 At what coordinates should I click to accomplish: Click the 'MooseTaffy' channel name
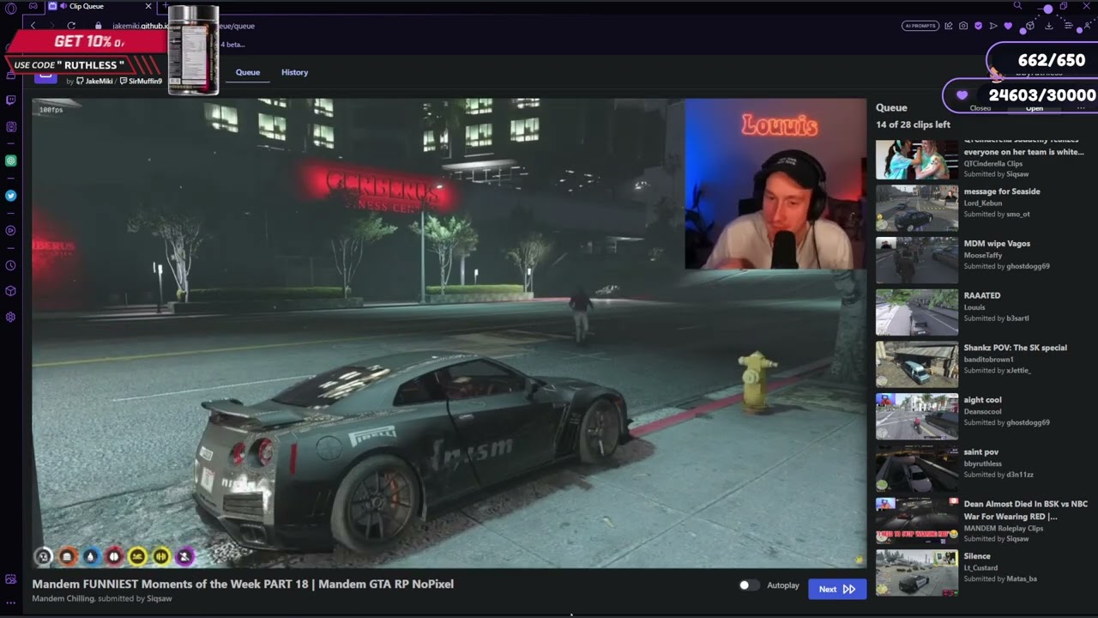[983, 255]
